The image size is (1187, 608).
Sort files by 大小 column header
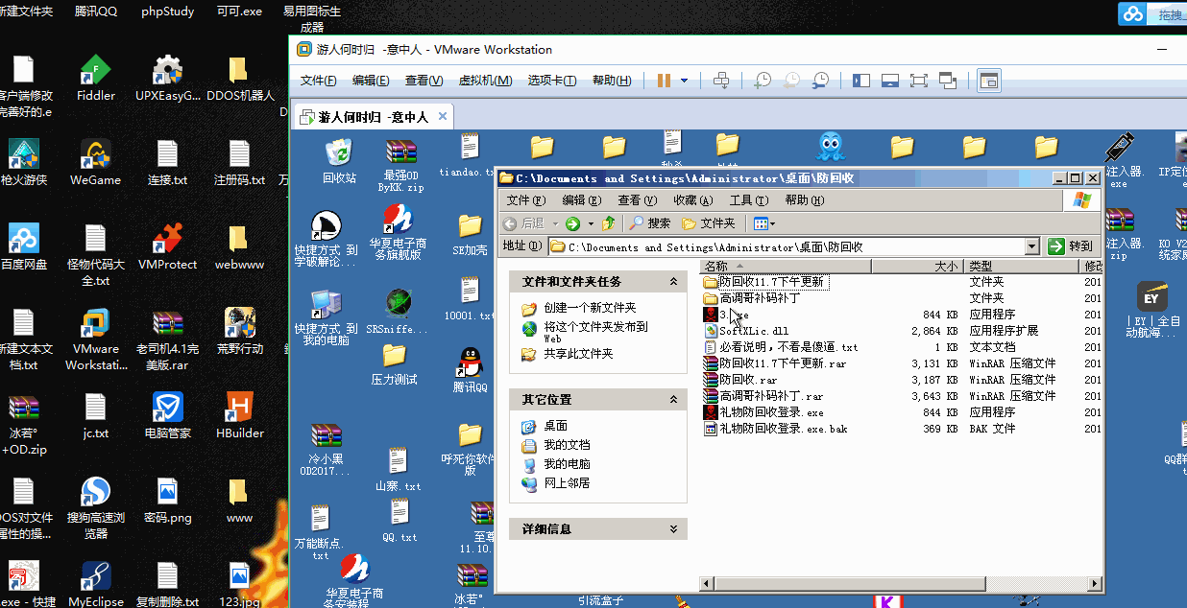point(917,266)
